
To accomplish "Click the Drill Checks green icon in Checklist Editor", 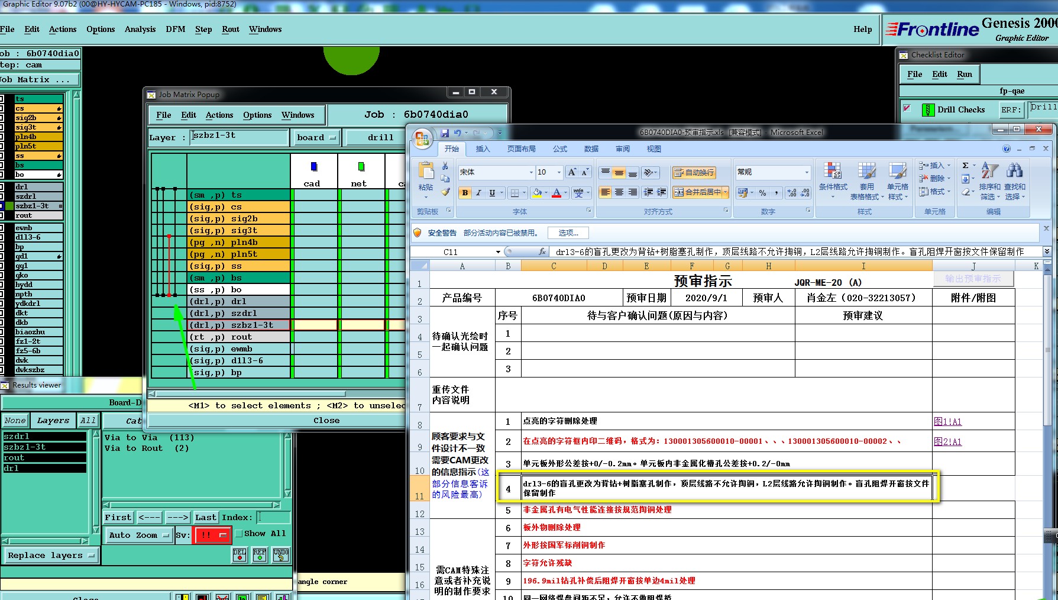I will click(928, 109).
